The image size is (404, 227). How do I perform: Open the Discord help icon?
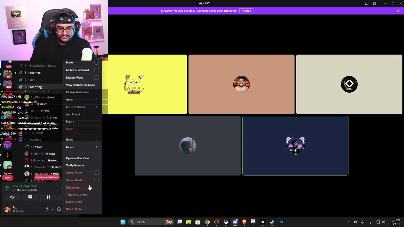374,3
